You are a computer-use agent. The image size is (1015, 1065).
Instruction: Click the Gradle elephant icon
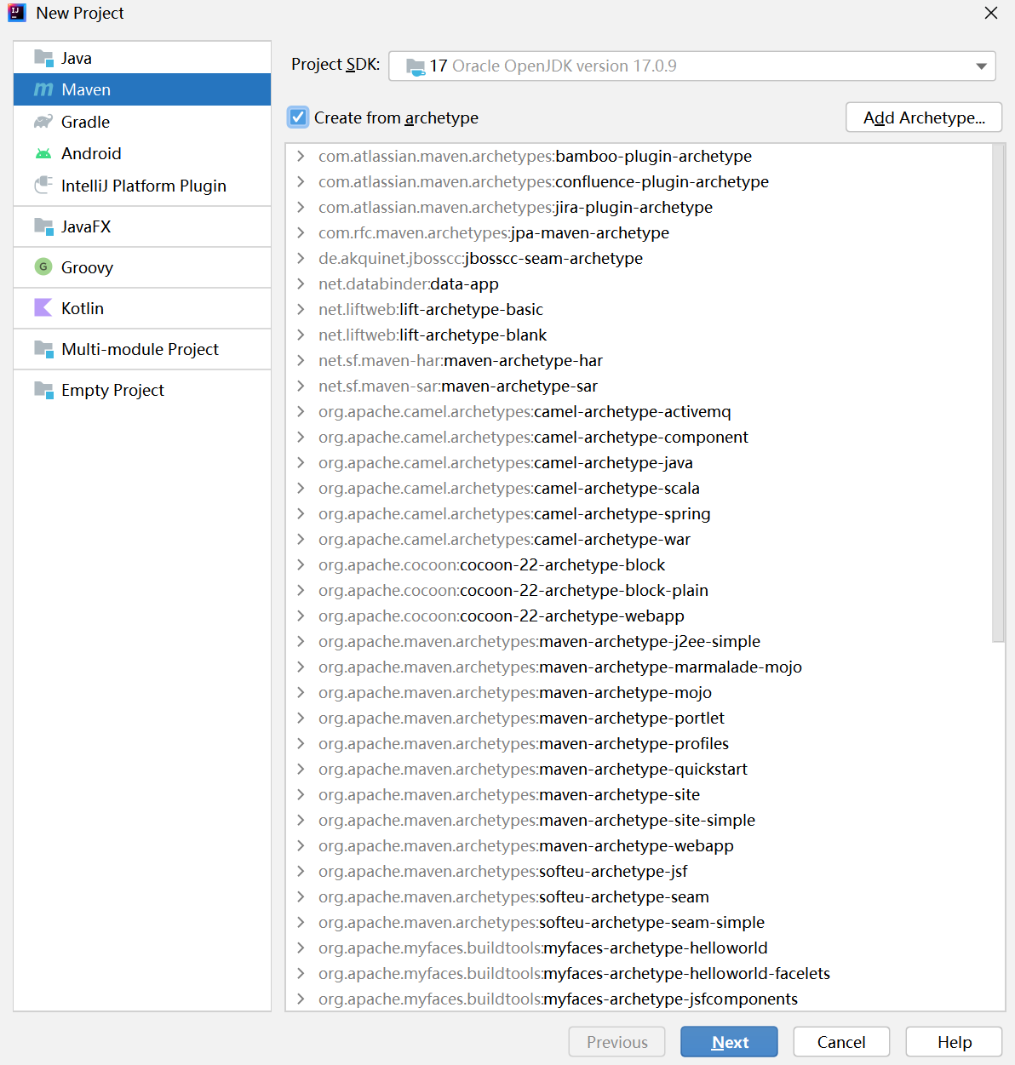click(43, 122)
